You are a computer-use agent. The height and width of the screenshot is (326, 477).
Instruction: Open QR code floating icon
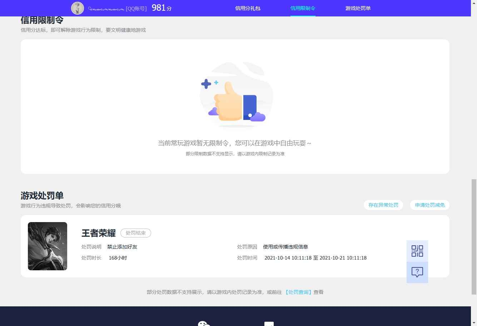click(417, 251)
